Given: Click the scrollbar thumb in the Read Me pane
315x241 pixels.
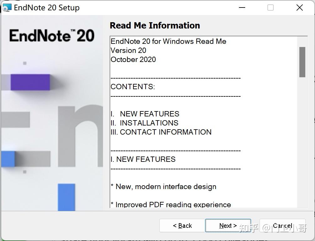Looking at the screenshot, I should click(x=302, y=62).
